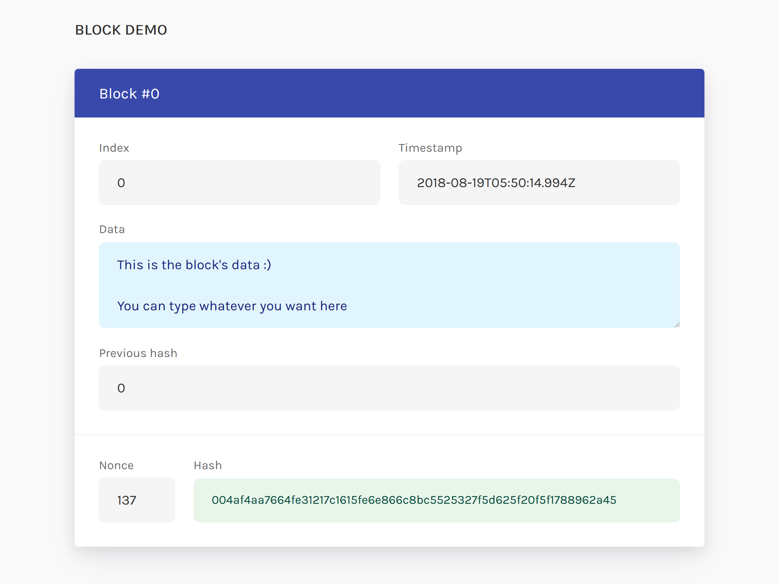Click the Index field label

114,148
